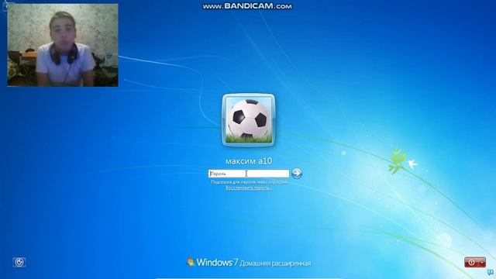Click the webcam video overlay
The height and width of the screenshot is (279, 496).
pyautogui.click(x=63, y=45)
